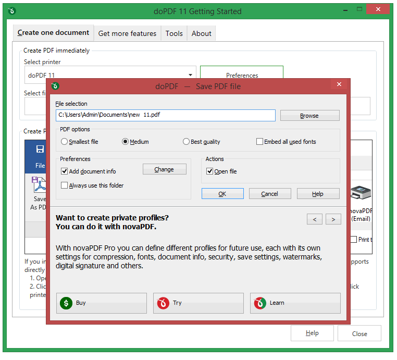Show next tip with right arrow button
Image resolution: width=397 pixels, height=360 pixels.
point(333,219)
